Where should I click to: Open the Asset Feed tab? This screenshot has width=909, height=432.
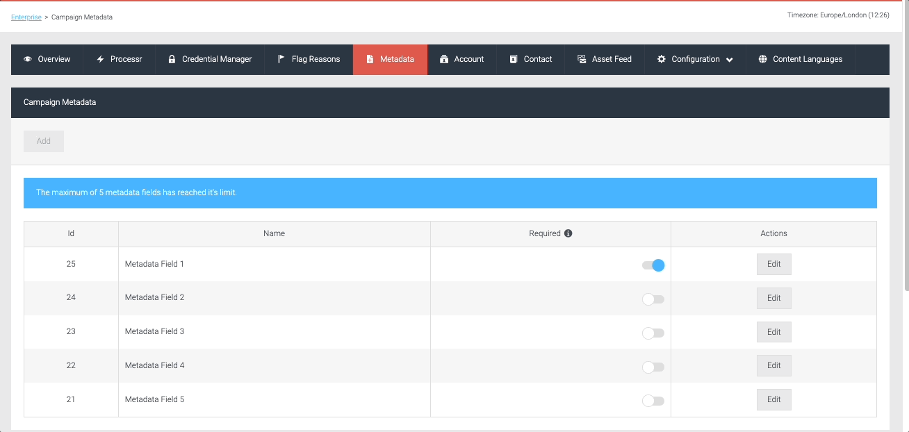click(605, 60)
